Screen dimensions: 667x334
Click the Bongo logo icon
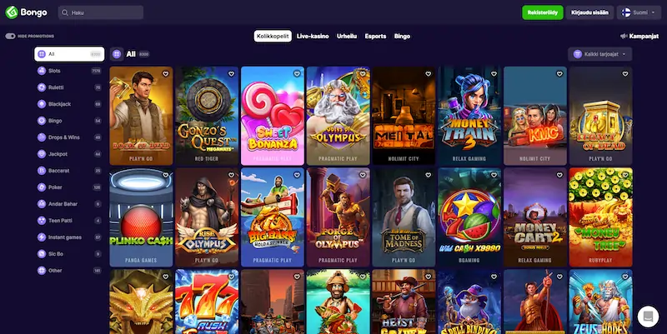coord(12,12)
